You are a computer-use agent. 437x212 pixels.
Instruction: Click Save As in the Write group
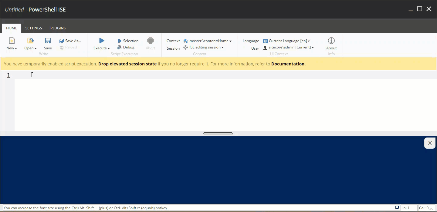click(70, 41)
